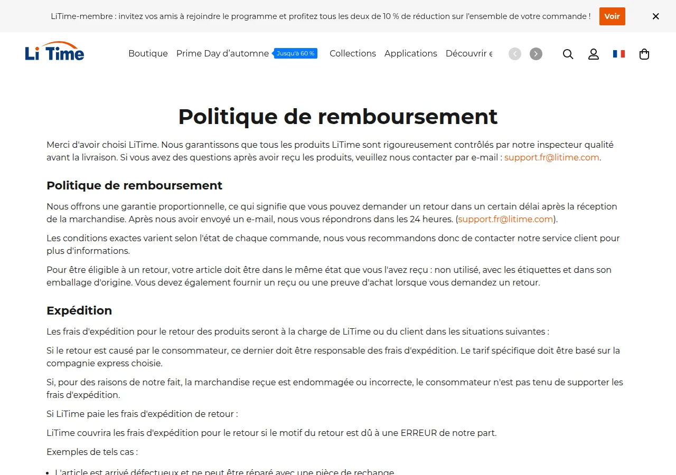Click the 'Si LiTime paie les frais d'expédition de retour :' line

(x=142, y=414)
